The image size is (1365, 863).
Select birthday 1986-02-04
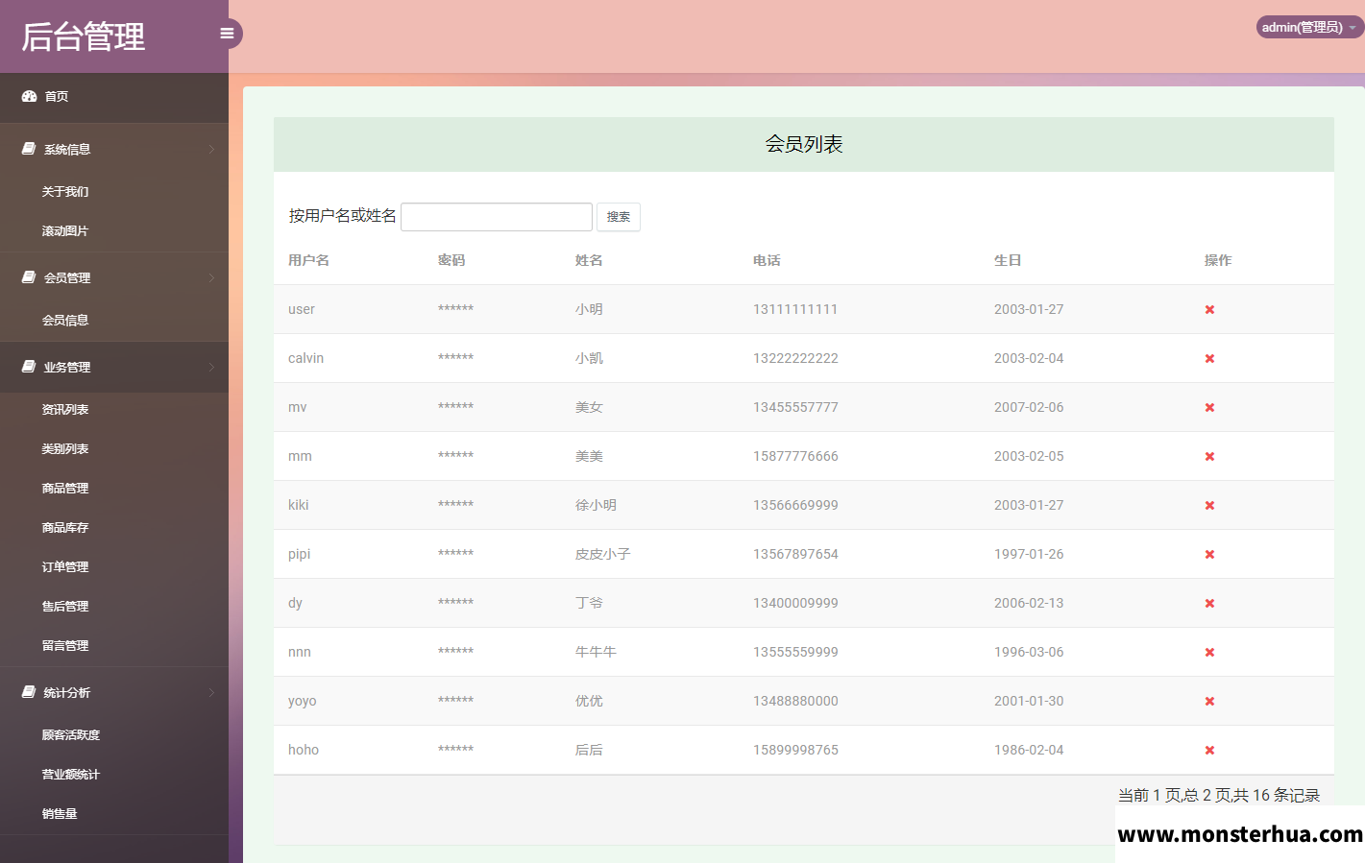pyautogui.click(x=1029, y=750)
